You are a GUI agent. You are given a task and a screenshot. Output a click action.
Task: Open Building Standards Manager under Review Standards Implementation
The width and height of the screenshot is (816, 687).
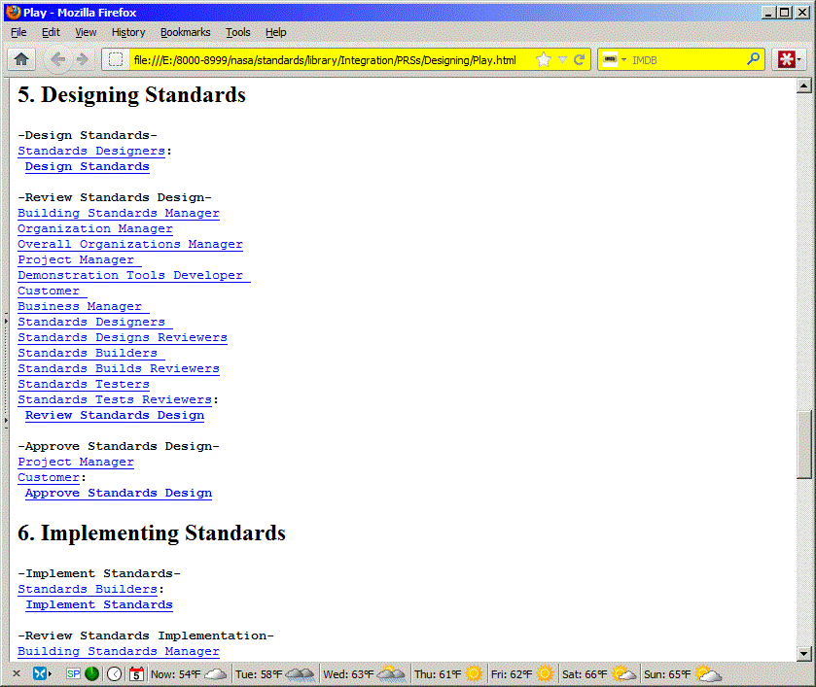[x=119, y=652]
